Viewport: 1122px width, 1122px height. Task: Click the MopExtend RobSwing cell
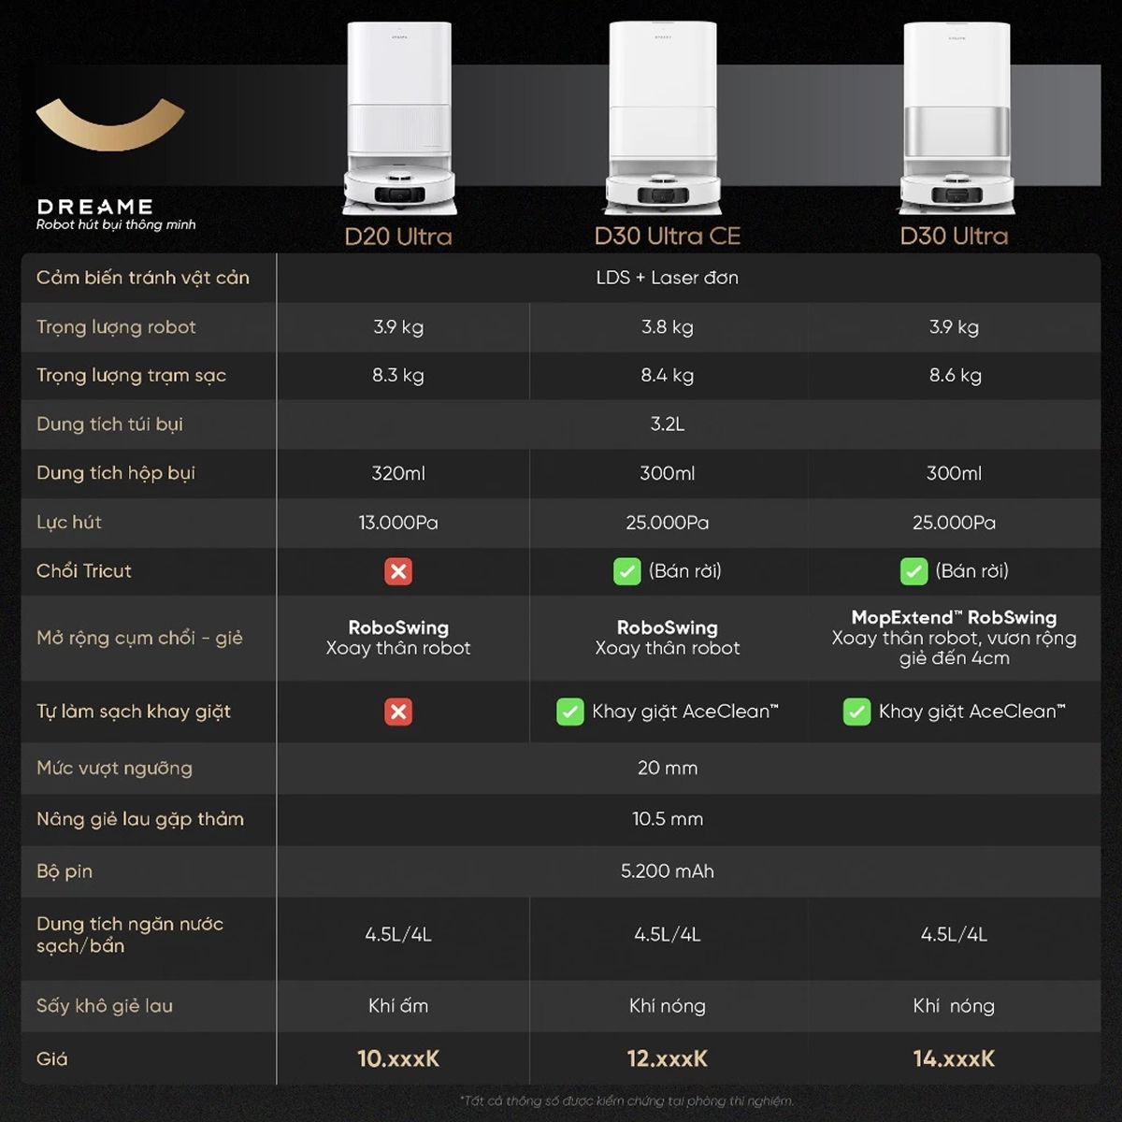(x=954, y=638)
